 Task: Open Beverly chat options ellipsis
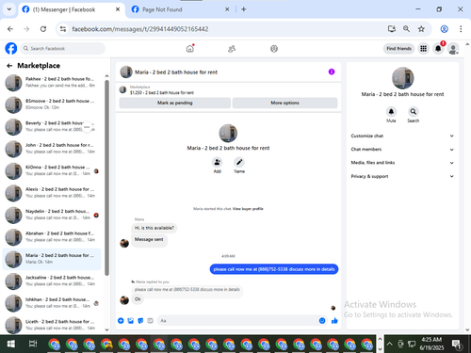coord(87,127)
